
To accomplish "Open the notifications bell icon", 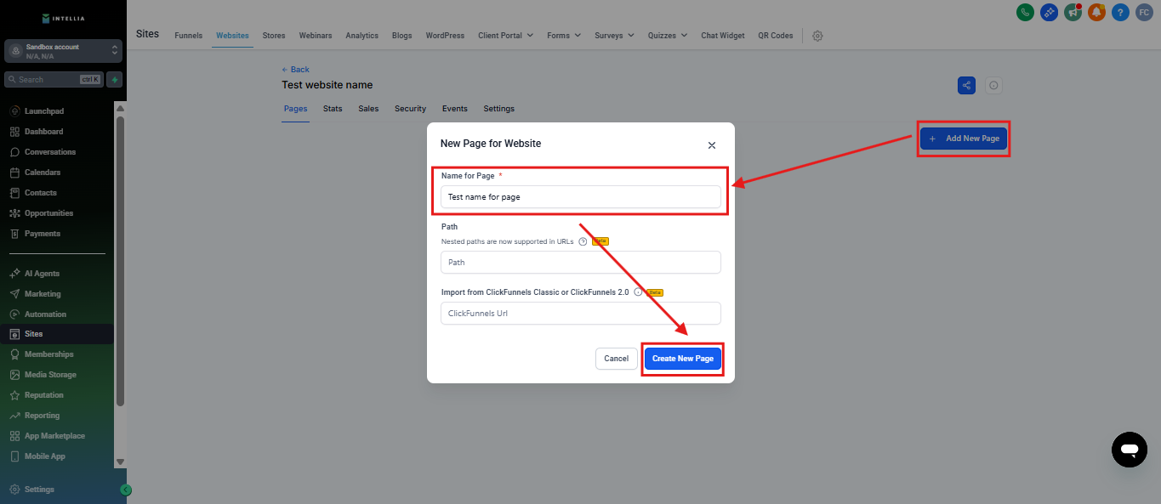I will 1096,12.
